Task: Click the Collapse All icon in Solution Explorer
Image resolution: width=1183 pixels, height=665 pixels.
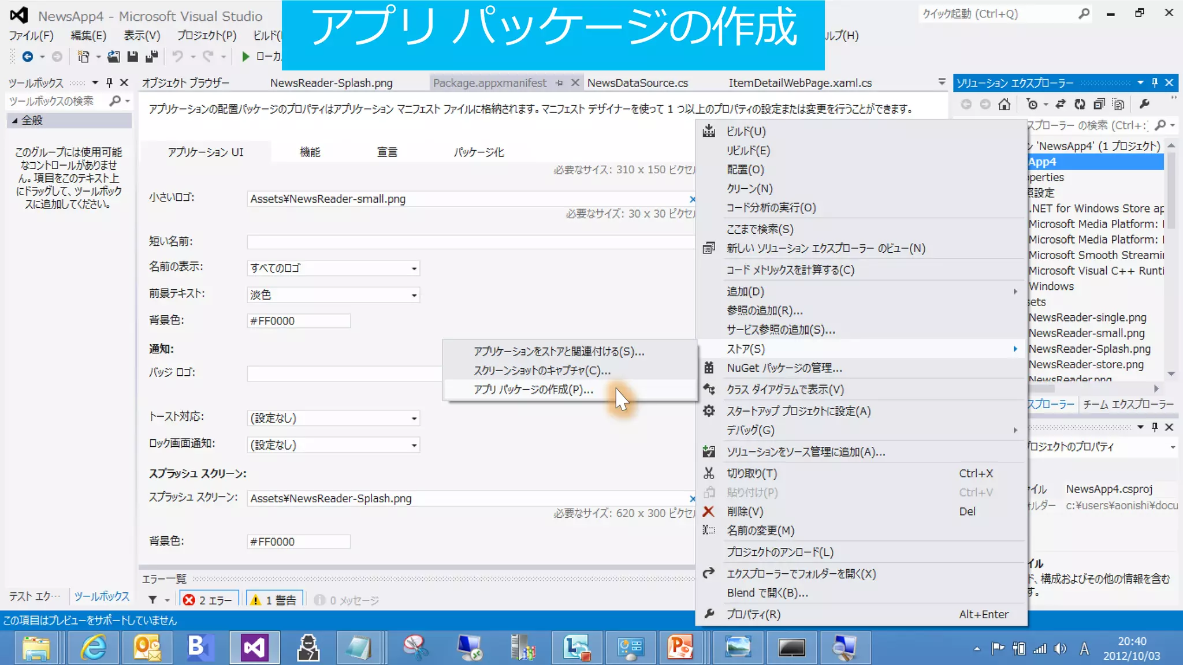Action: coord(1099,104)
